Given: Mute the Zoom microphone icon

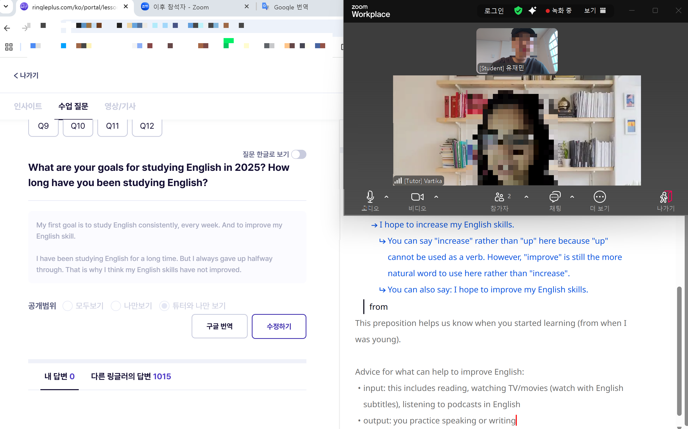Looking at the screenshot, I should coord(370,197).
